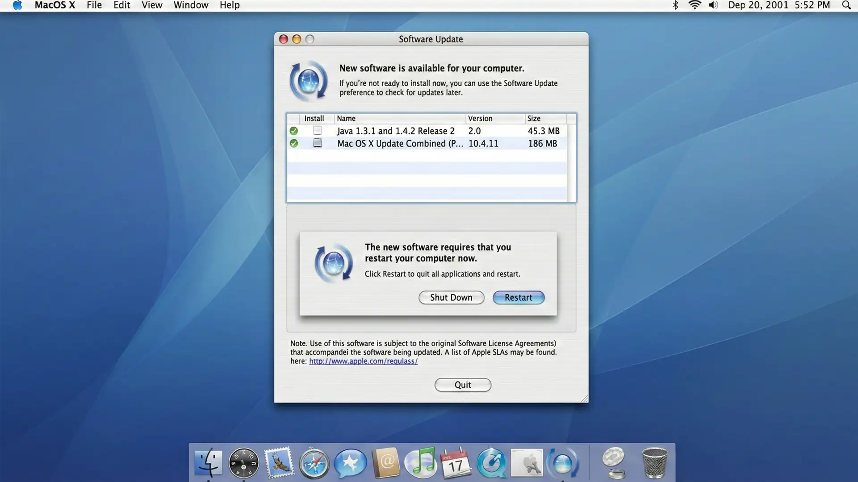Click the Restart button

coord(518,297)
